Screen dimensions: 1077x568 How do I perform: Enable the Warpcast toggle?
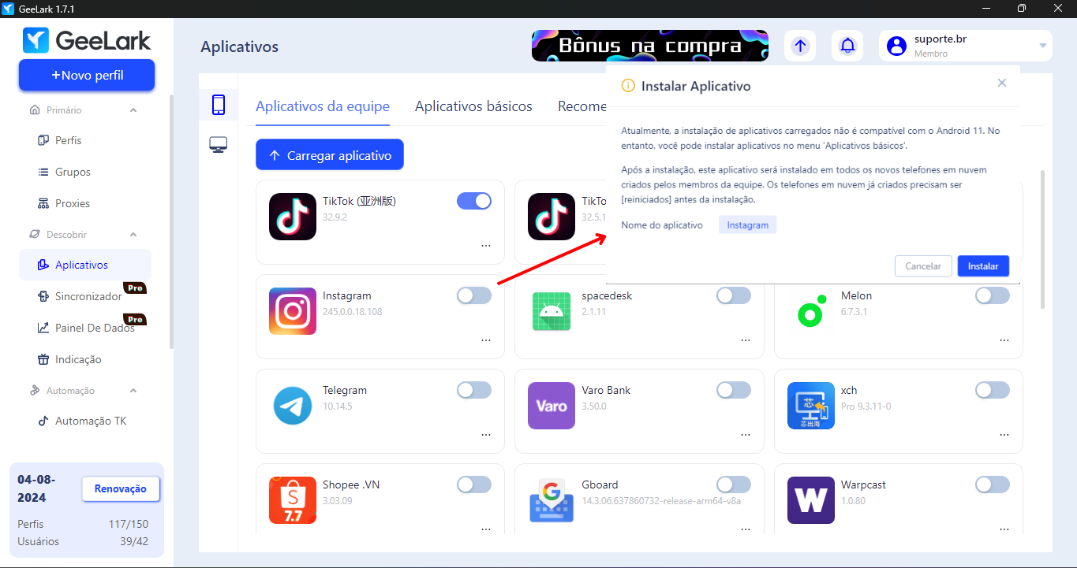tap(993, 484)
